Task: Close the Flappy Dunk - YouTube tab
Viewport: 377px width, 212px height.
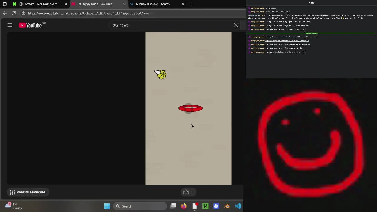Action: (124, 4)
